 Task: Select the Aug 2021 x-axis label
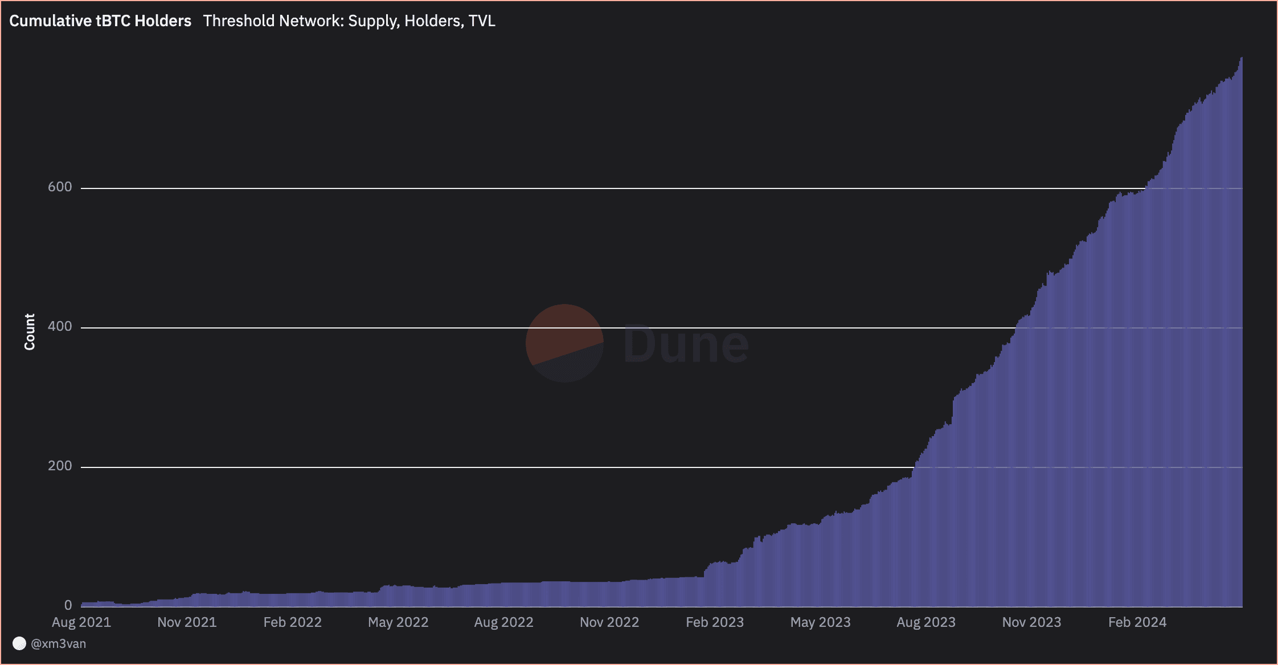(x=81, y=622)
